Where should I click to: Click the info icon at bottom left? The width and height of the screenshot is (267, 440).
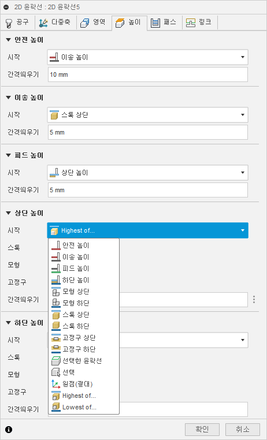9,430
